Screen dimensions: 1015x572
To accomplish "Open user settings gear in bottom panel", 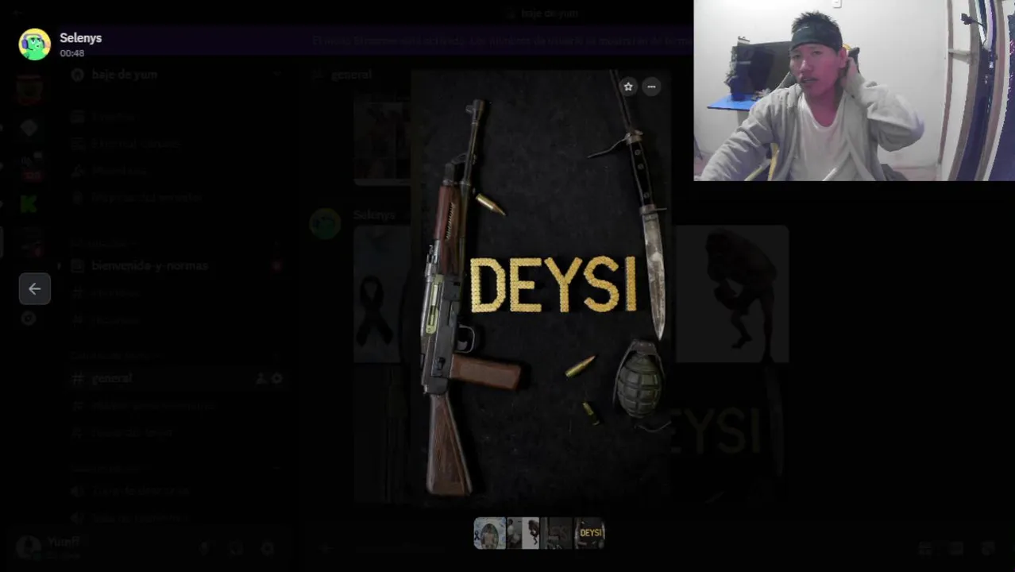I will [268, 548].
